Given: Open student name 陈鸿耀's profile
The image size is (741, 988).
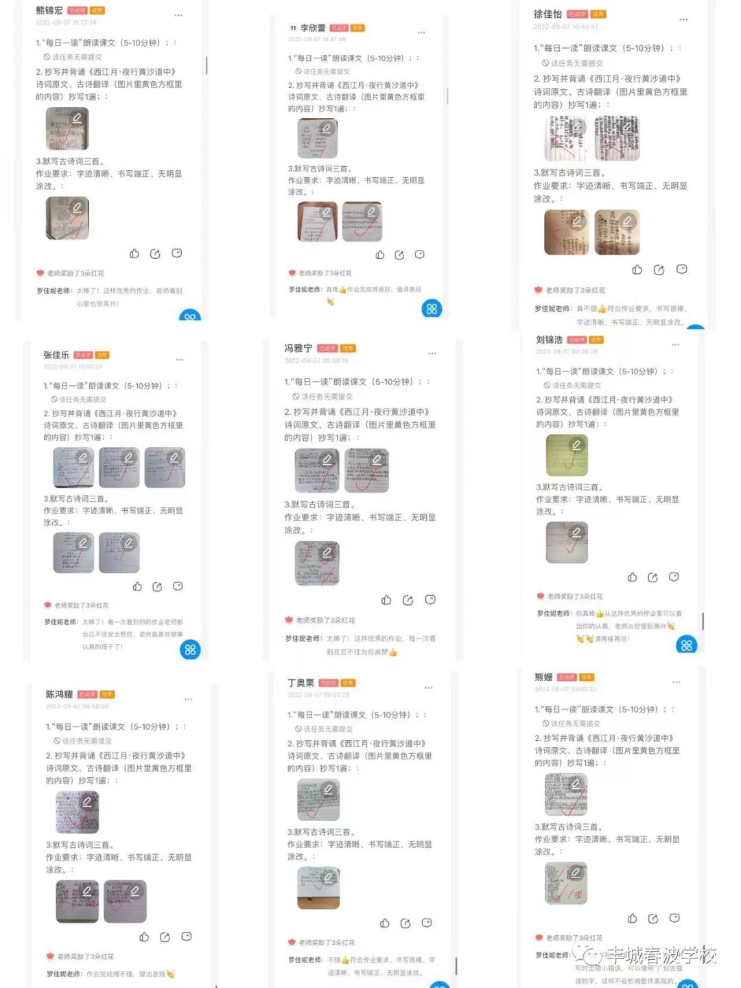Looking at the screenshot, I should (59, 694).
